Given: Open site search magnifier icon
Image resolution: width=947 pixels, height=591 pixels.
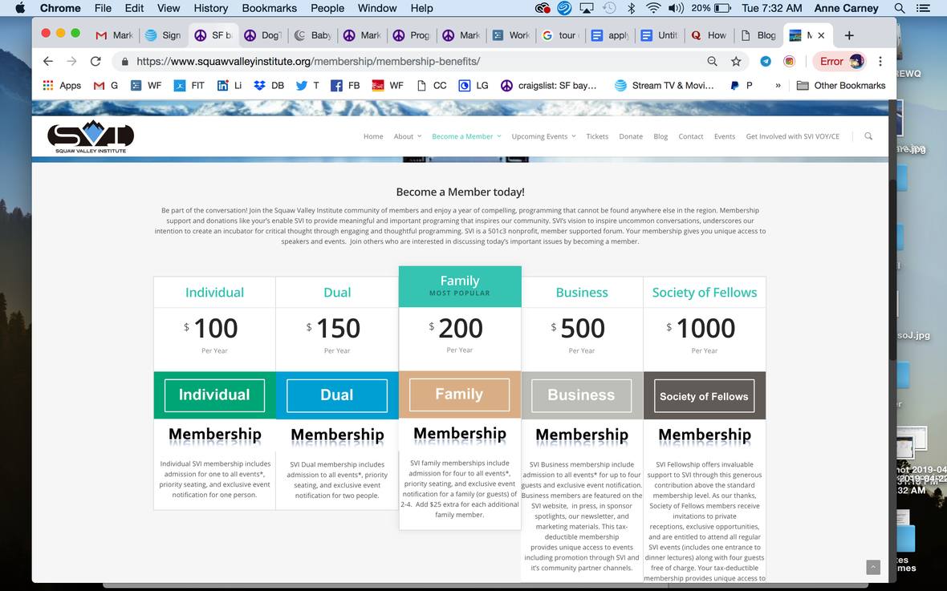Looking at the screenshot, I should coord(868,136).
